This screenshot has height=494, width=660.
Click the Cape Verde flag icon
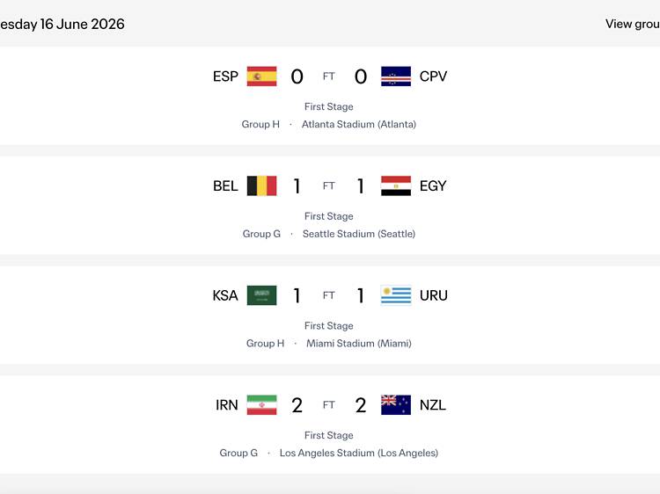click(396, 76)
